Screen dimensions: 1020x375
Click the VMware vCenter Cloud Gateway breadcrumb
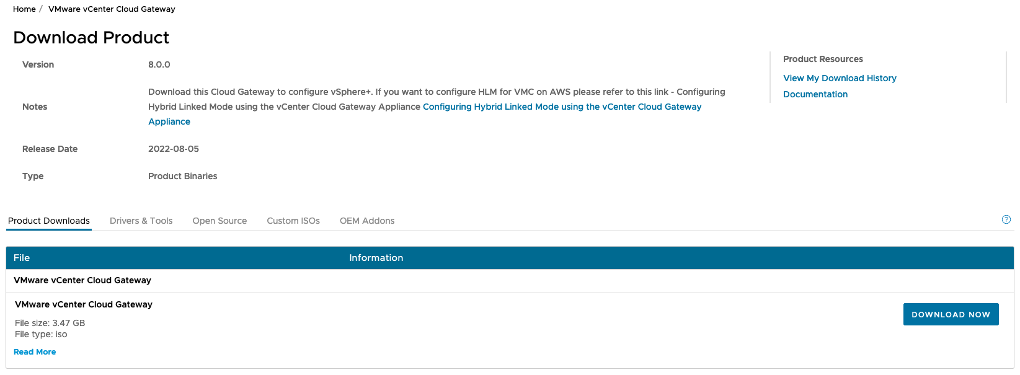(112, 9)
